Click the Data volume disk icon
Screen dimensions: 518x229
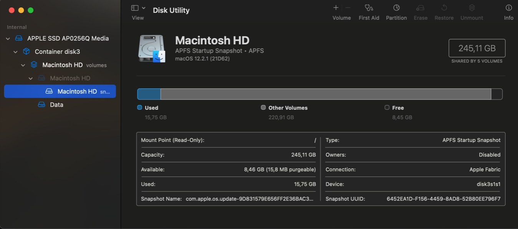[x=41, y=105]
